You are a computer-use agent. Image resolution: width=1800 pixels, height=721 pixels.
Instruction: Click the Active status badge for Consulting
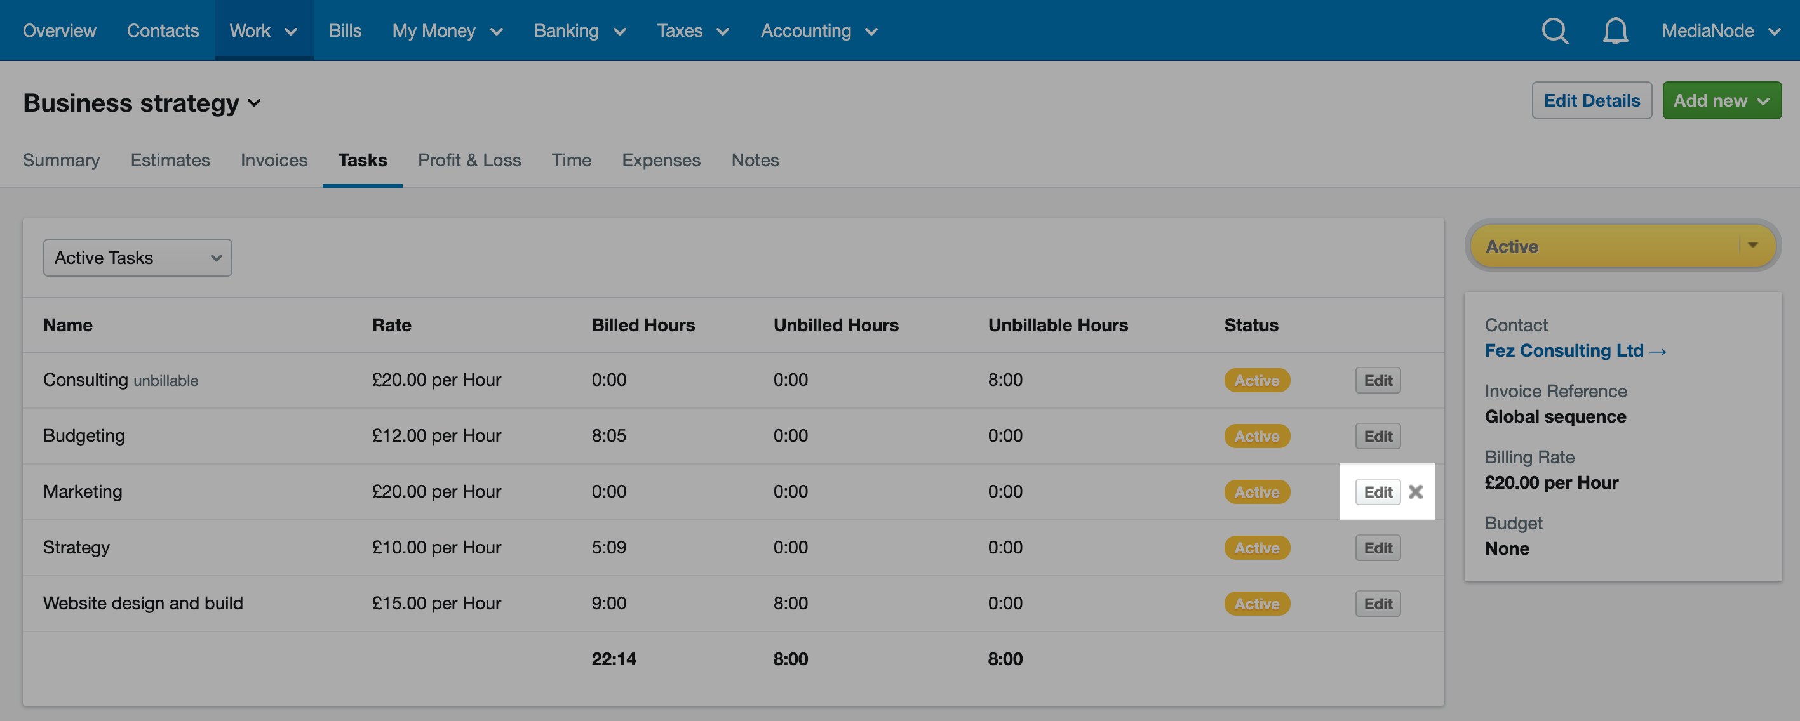pyautogui.click(x=1256, y=380)
